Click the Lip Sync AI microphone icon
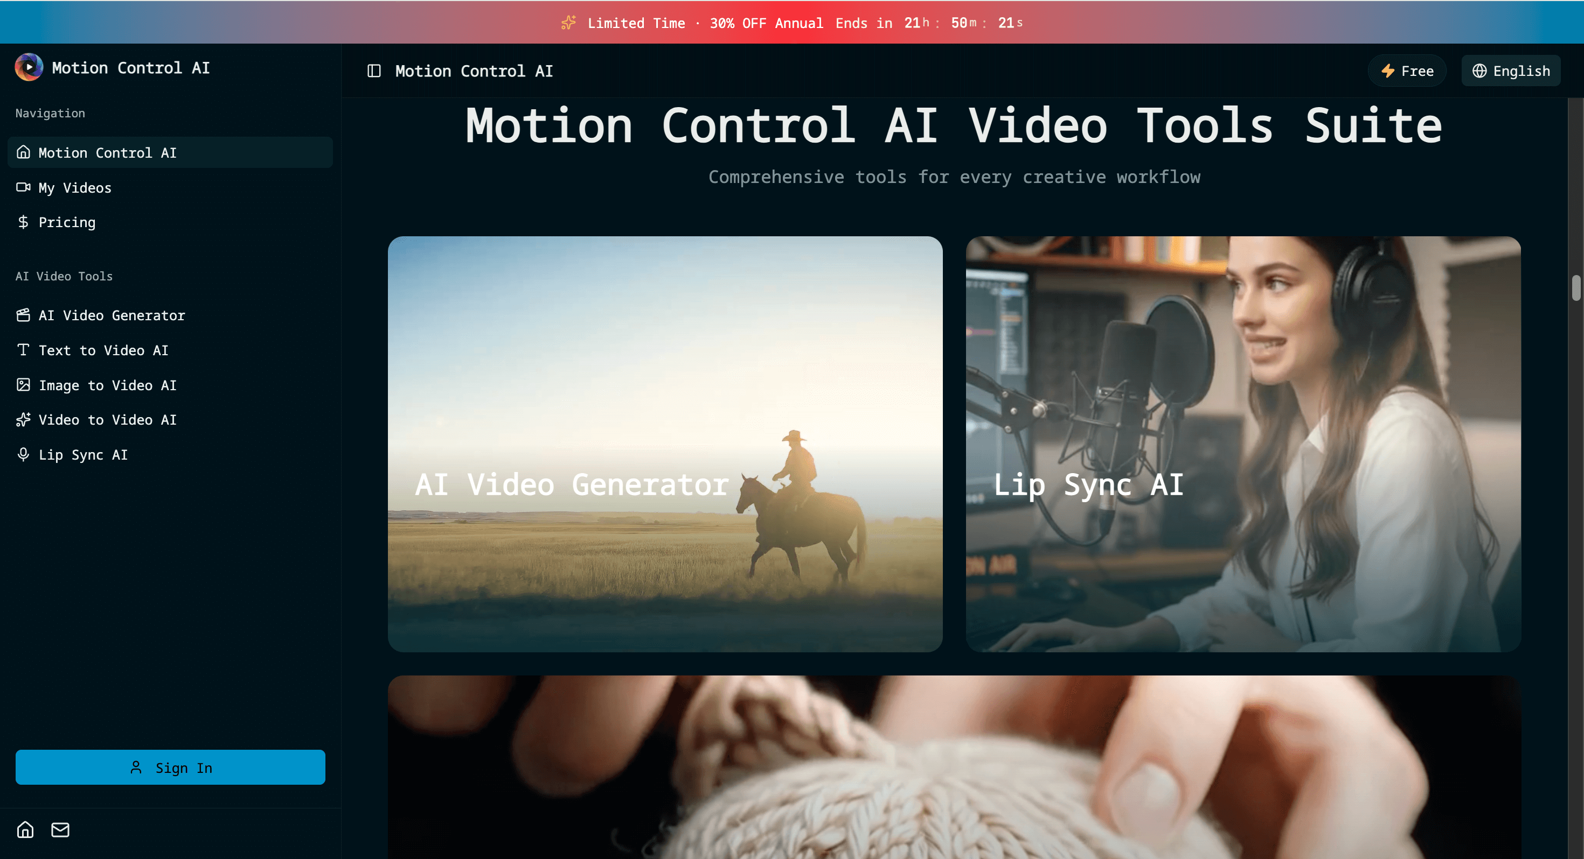The width and height of the screenshot is (1584, 859). [23, 455]
